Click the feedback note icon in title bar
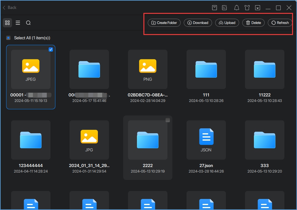297x210 pixels. [x=225, y=8]
